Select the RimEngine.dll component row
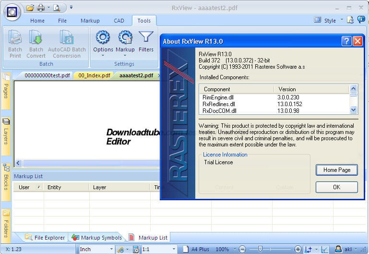 [x=274, y=97]
